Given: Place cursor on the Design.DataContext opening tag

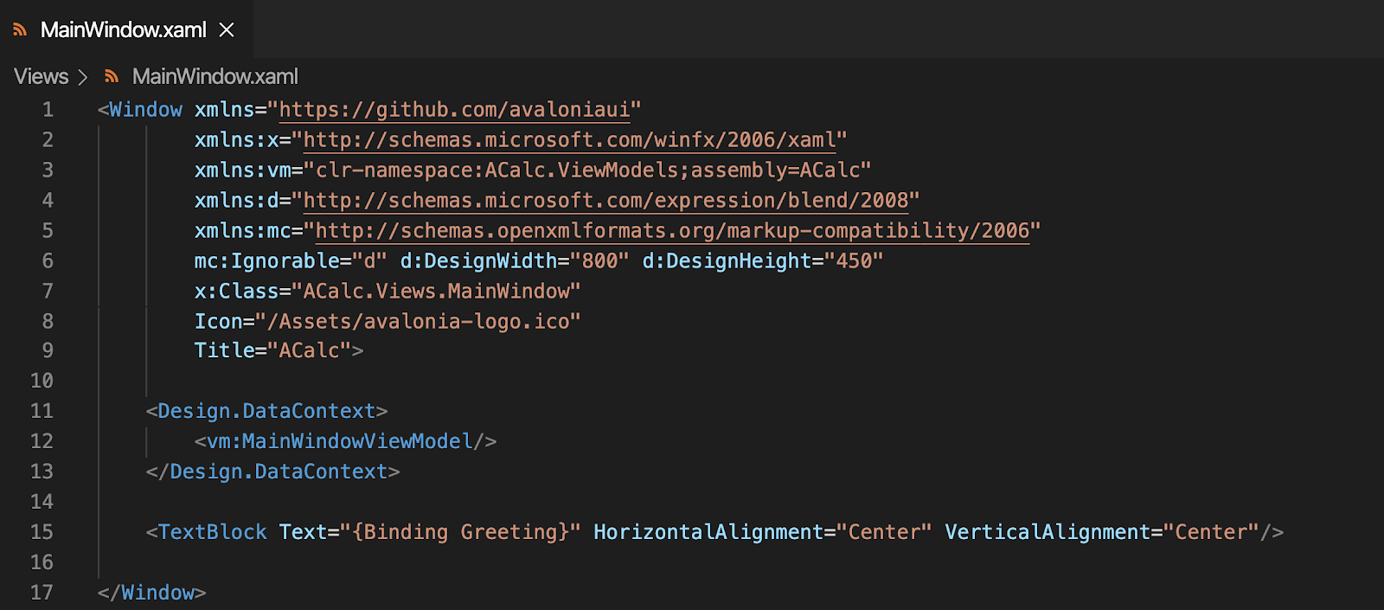Looking at the screenshot, I should pos(266,411).
